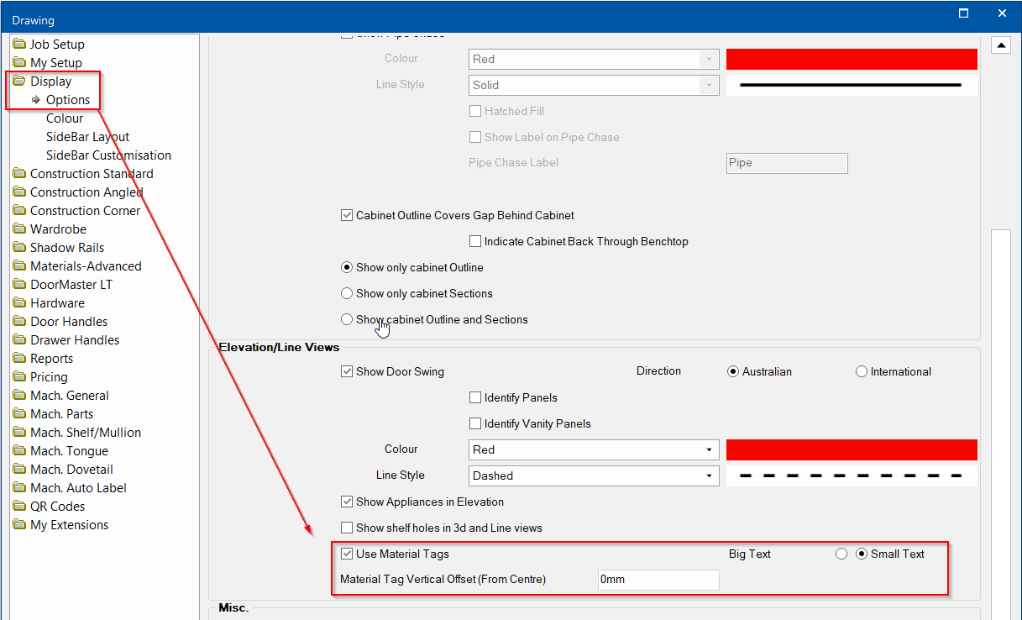This screenshot has height=620, width=1022.
Task: Open the Door Handles folder
Action: (x=60, y=322)
